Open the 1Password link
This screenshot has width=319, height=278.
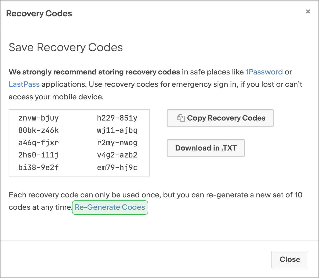point(264,72)
